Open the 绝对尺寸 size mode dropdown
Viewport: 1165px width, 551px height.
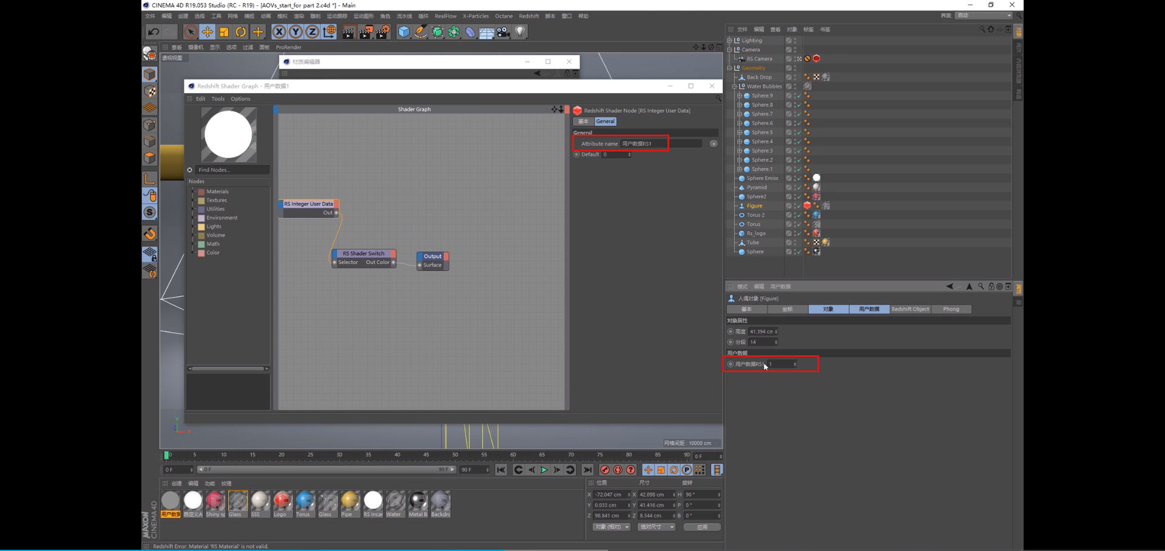[657, 527]
